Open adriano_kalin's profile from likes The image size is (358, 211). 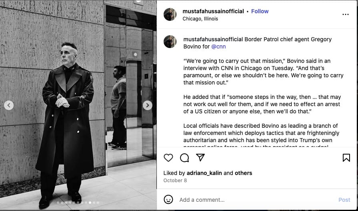[x=204, y=173]
